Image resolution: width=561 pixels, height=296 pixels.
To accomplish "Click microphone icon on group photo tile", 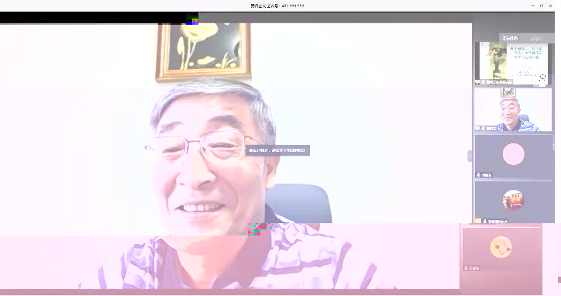I will (484, 222).
